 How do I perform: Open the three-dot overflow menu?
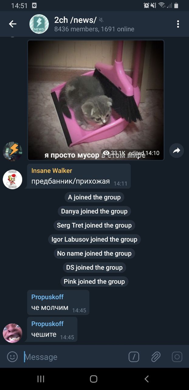pos(178,24)
